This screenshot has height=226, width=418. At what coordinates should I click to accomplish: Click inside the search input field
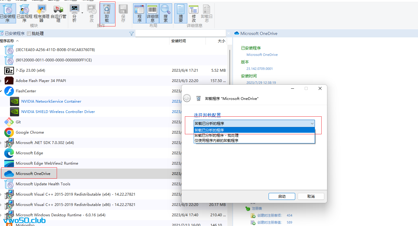pyautogui.click(x=180, y=33)
